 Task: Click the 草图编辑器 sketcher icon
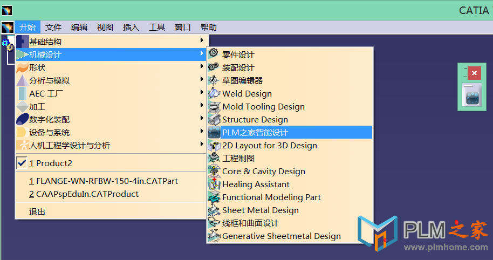coord(214,80)
